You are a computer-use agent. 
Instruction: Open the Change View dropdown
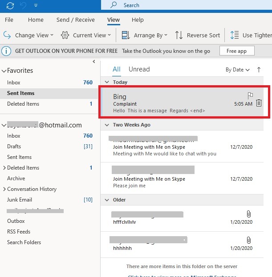click(28, 35)
